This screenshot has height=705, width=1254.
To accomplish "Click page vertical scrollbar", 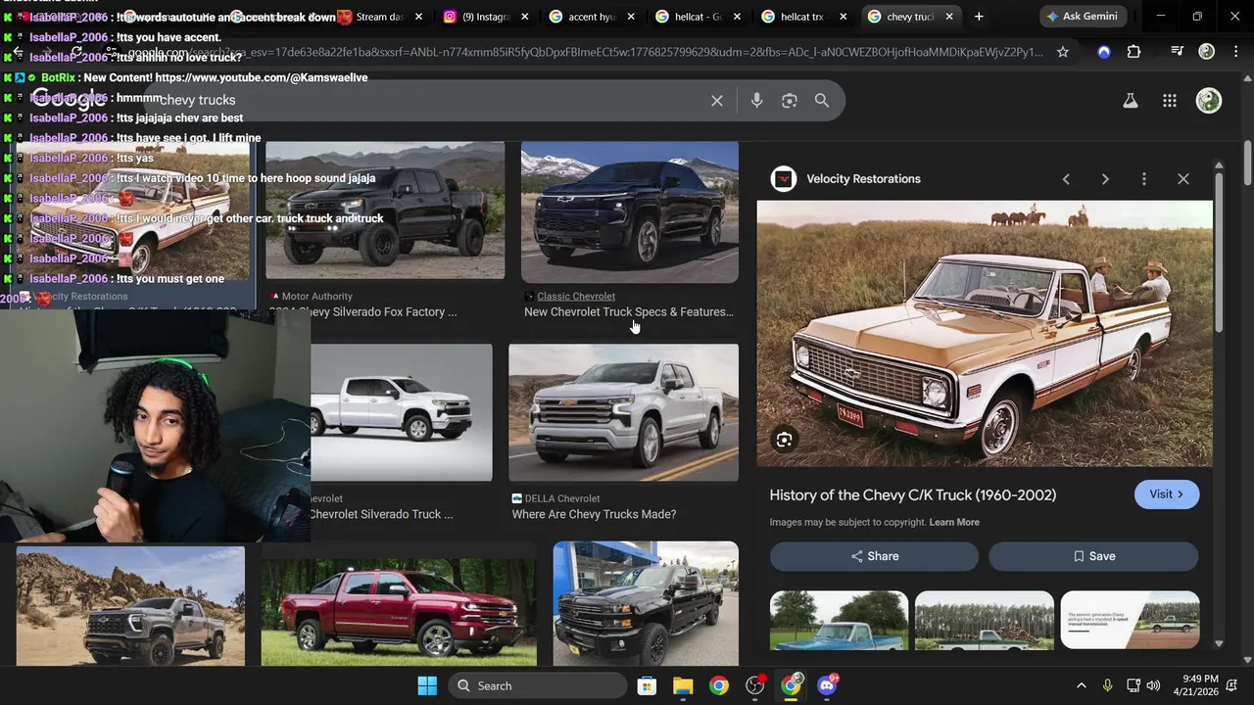I will click(x=1247, y=162).
